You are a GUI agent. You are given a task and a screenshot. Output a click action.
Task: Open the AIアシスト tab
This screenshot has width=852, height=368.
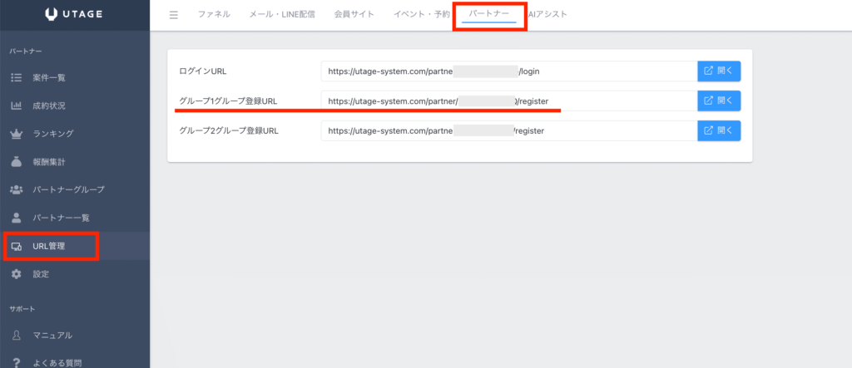(x=547, y=15)
